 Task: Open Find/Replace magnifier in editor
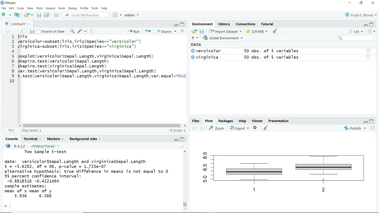pyautogui.click(x=72, y=31)
